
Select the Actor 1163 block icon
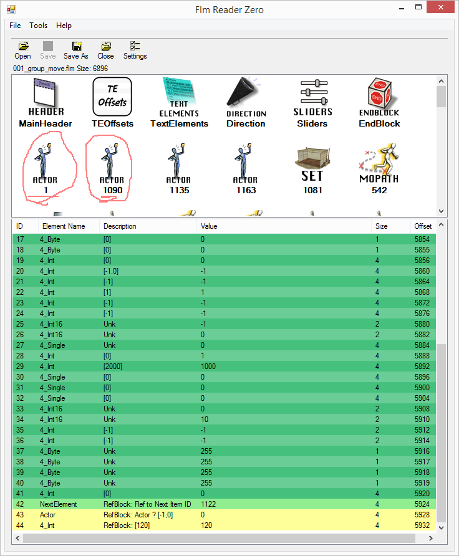(246, 169)
